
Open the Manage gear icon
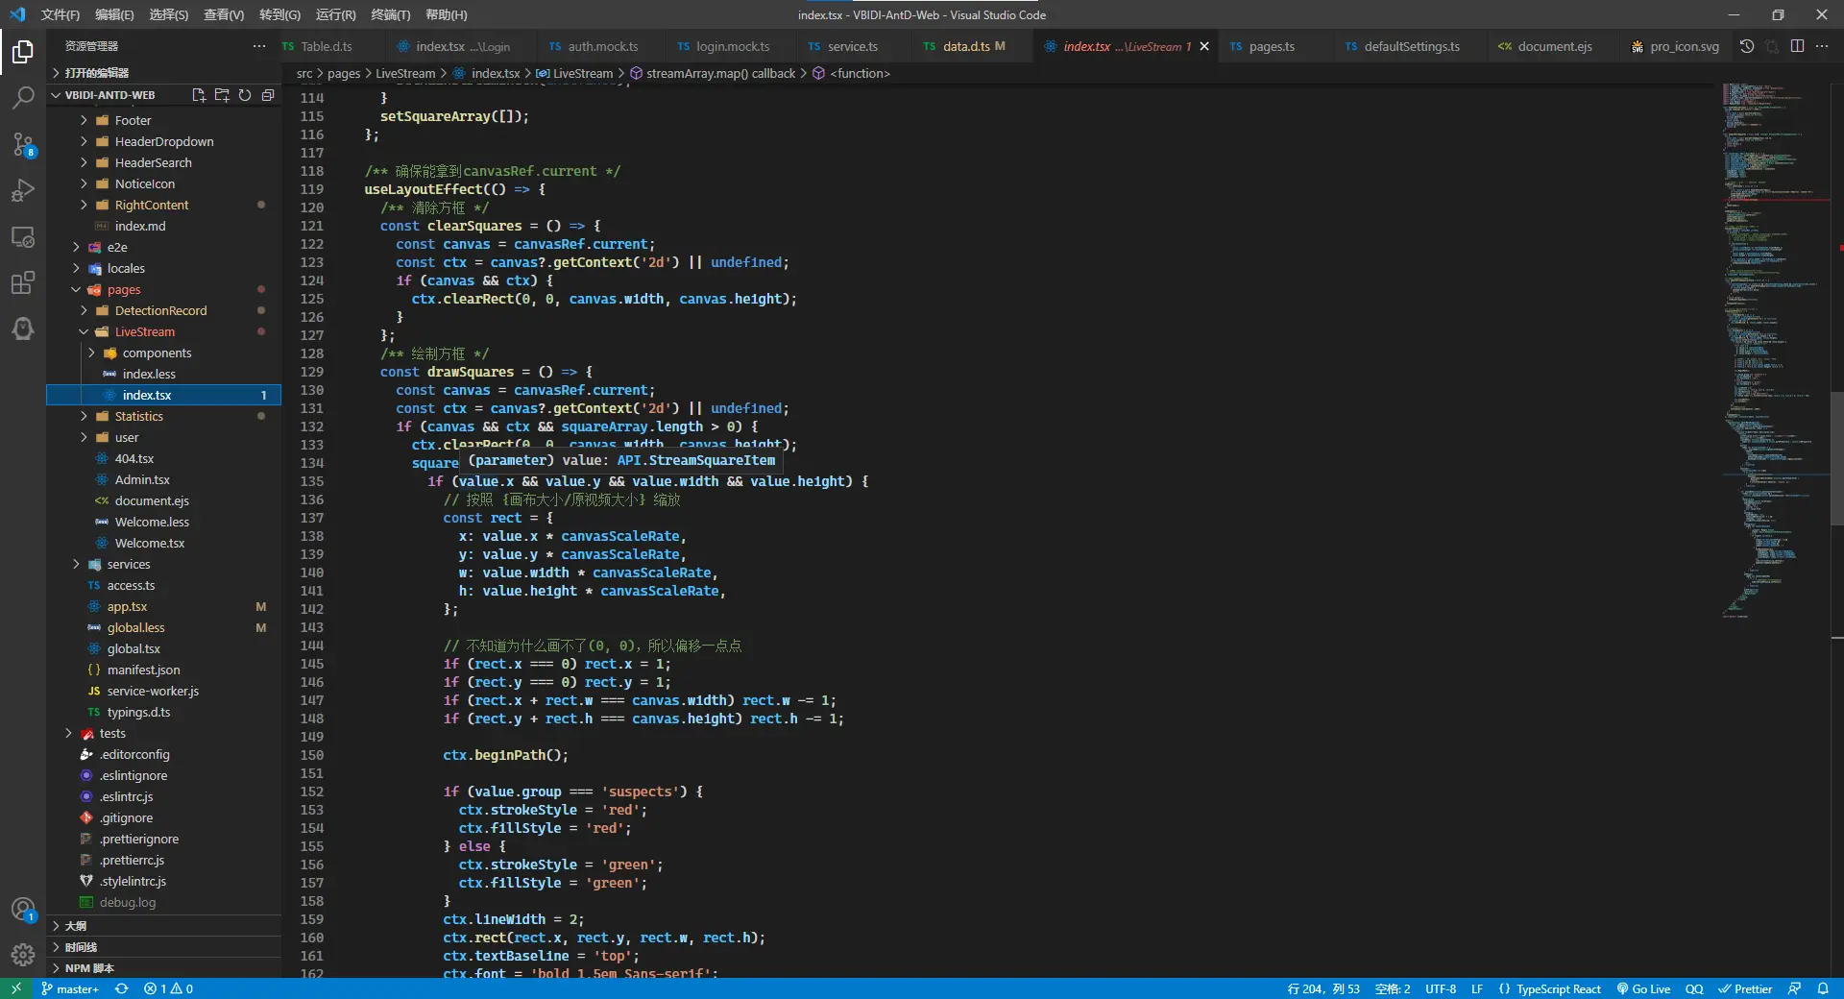click(x=23, y=954)
